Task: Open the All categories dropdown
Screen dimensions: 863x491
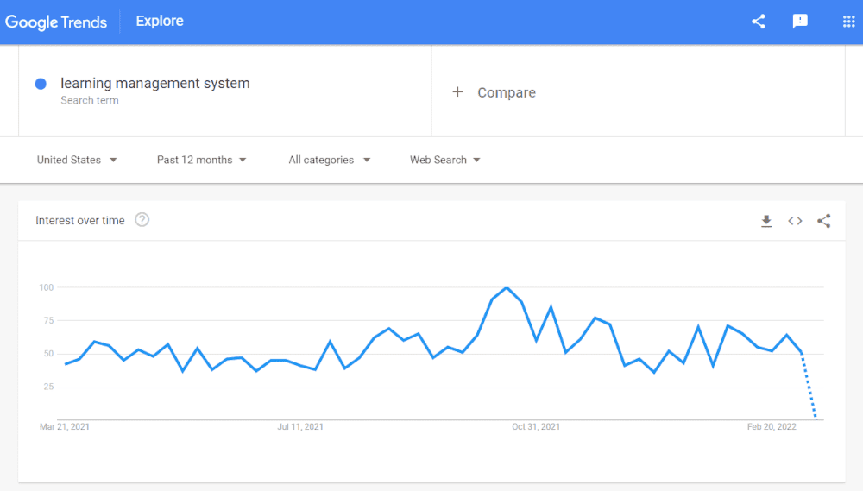Action: [x=330, y=160]
